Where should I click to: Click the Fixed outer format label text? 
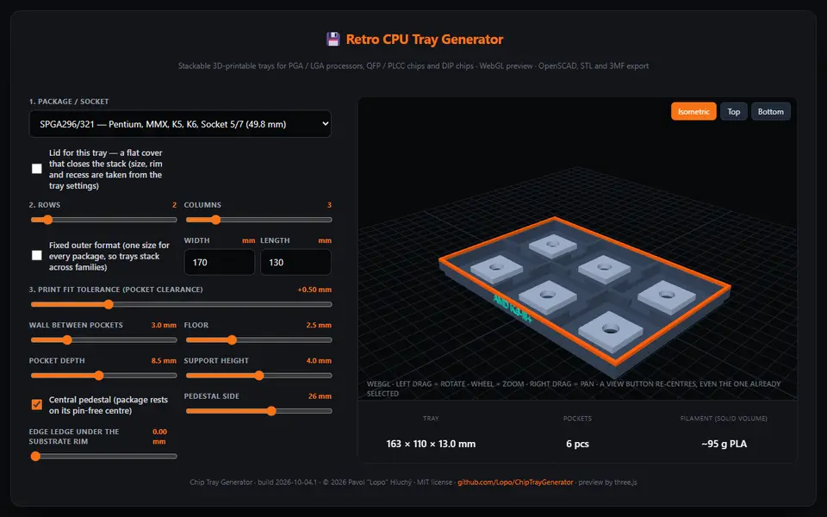pos(109,256)
